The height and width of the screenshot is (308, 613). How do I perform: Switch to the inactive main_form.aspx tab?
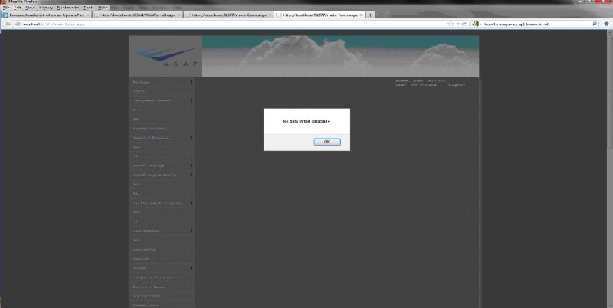(228, 15)
